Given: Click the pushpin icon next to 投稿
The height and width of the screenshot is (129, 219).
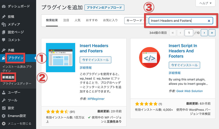Looking at the screenshot, I should (4, 17).
